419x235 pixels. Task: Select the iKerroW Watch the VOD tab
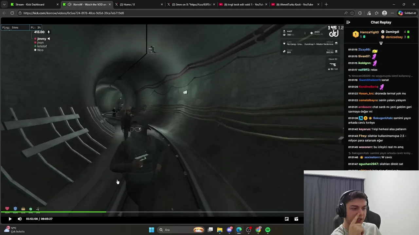pyautogui.click(x=87, y=5)
